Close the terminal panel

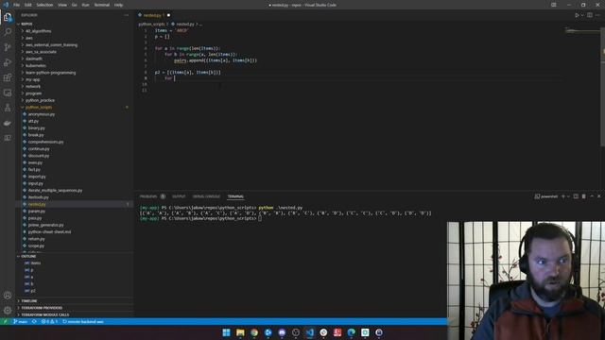click(x=599, y=196)
